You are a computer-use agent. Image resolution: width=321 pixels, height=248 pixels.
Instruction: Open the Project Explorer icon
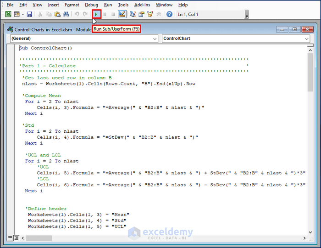[133, 14]
